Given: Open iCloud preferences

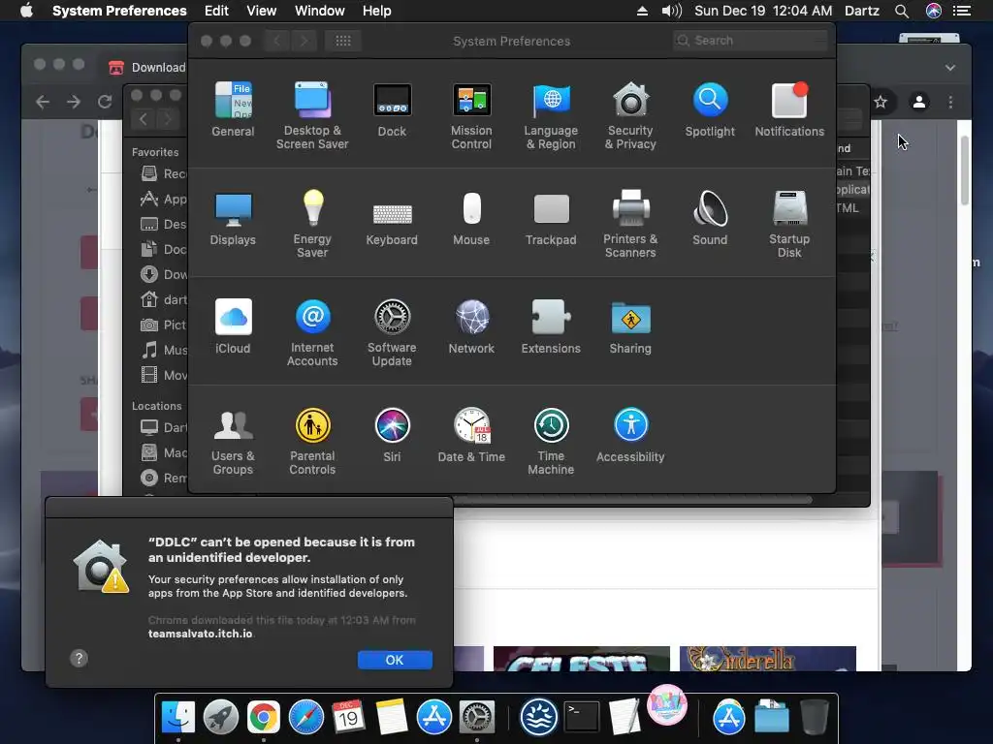Looking at the screenshot, I should [233, 326].
